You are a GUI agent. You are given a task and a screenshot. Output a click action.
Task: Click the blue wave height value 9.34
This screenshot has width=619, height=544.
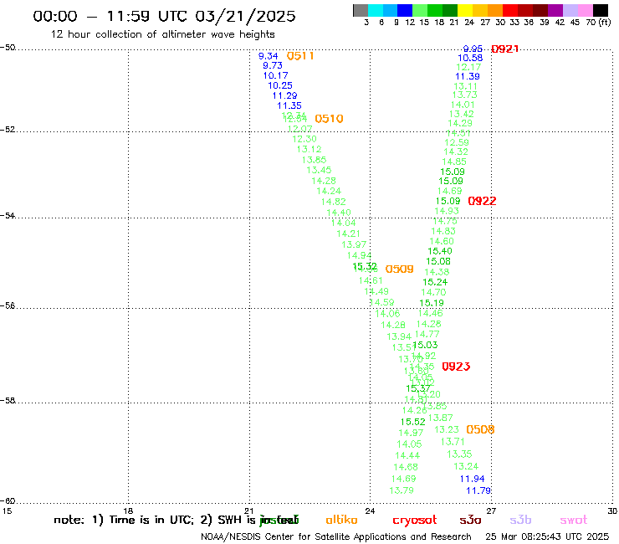point(268,56)
